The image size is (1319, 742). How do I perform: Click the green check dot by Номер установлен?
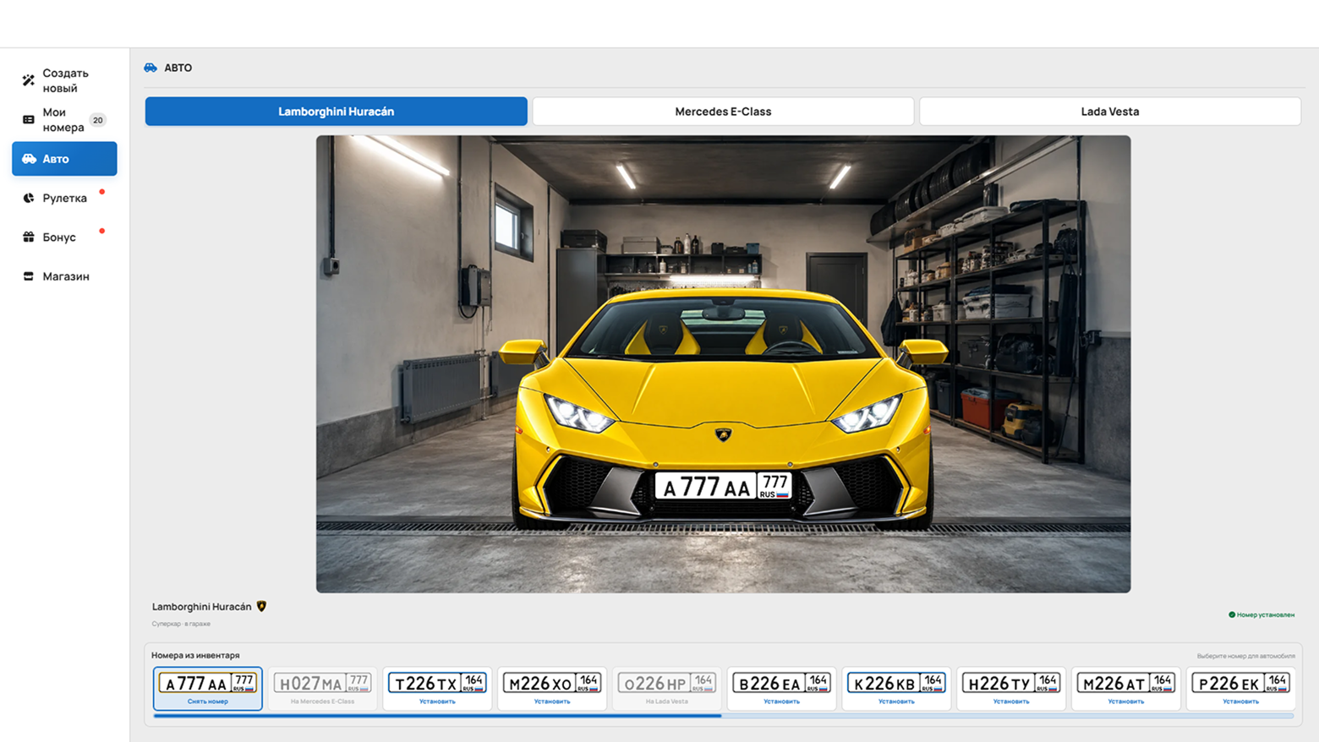click(x=1232, y=614)
